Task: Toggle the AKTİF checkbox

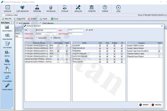Action: pyautogui.click(x=87, y=30)
